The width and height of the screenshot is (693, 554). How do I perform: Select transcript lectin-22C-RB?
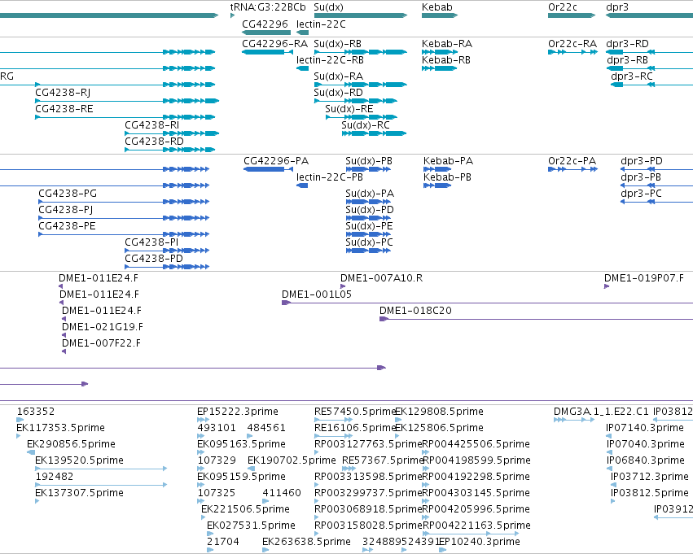coord(302,68)
